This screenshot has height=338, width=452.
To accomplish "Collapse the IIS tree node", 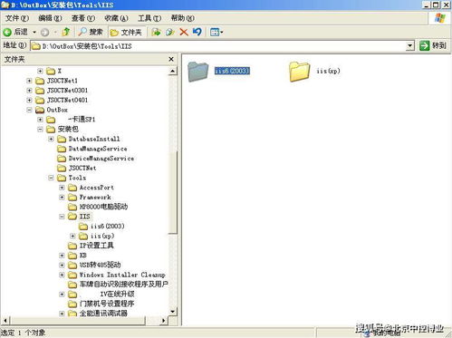I will 62,217.
